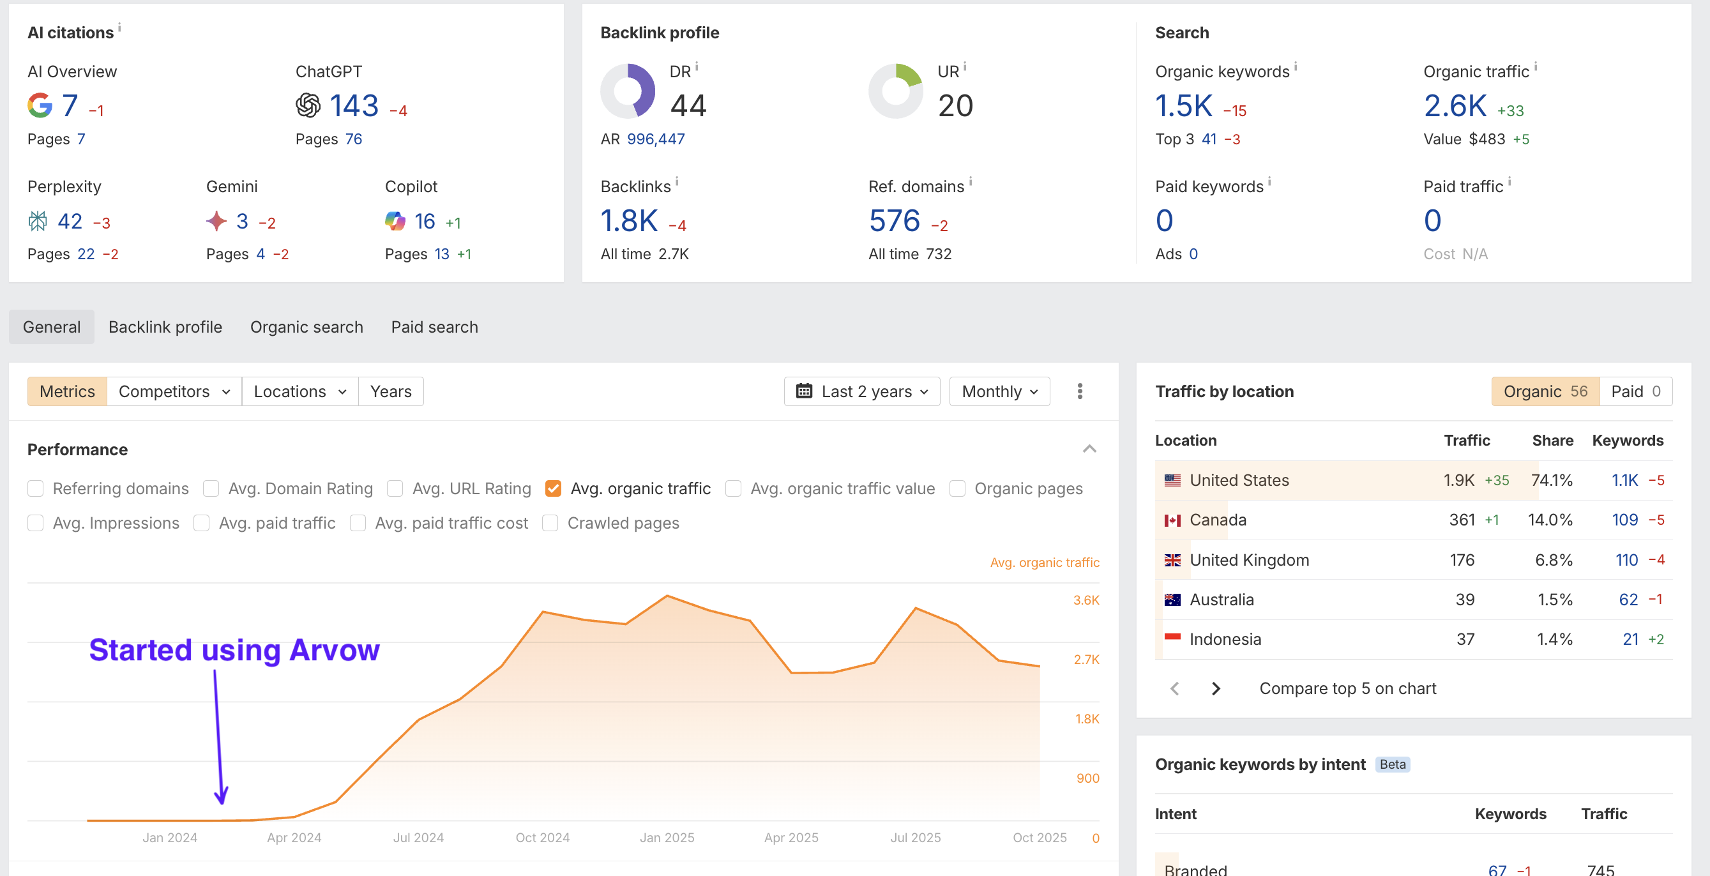Open the three-dot chart options menu

coord(1079,391)
